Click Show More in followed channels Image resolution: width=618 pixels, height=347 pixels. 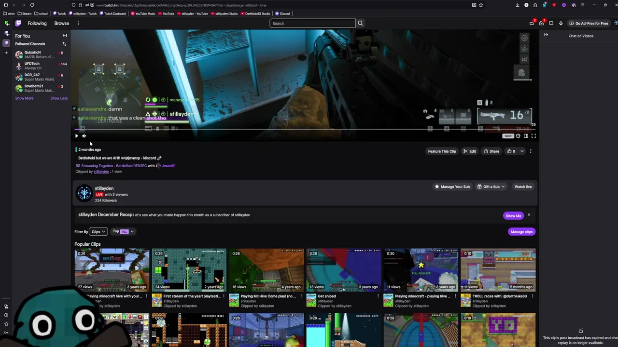tap(24, 98)
